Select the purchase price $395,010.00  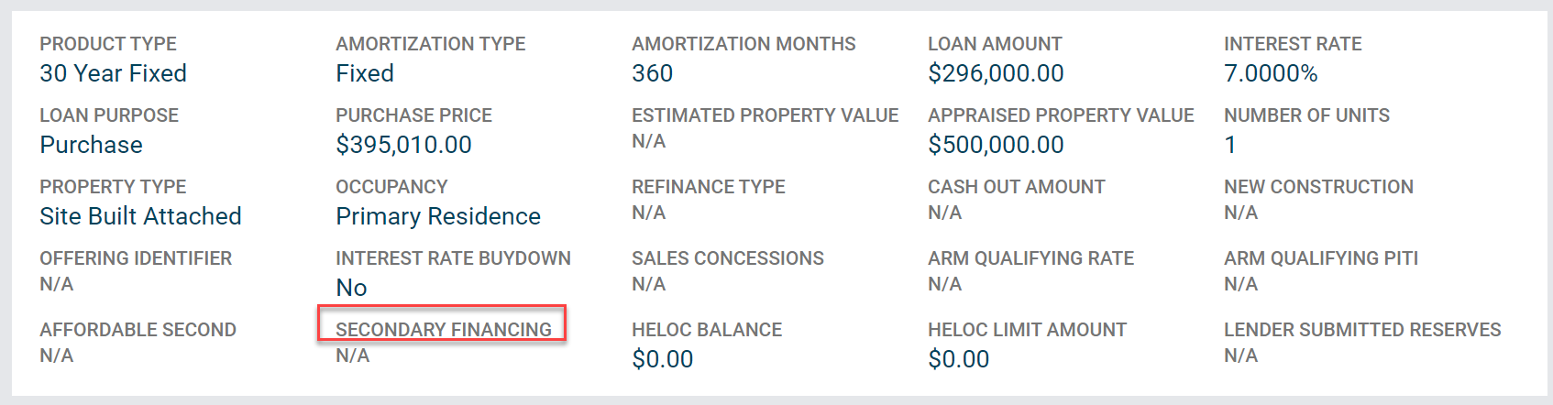(x=403, y=145)
